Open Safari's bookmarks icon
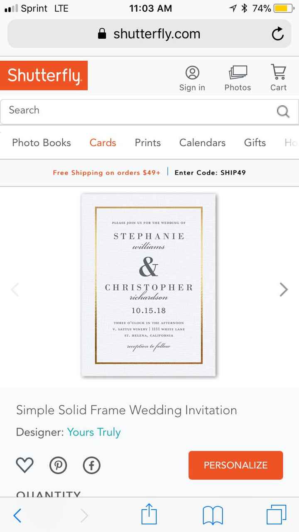299x532 pixels. pyautogui.click(x=213, y=515)
